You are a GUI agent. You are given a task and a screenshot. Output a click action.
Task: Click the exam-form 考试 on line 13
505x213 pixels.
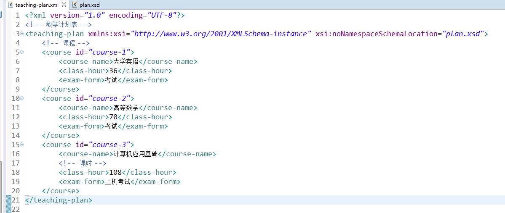point(111,126)
